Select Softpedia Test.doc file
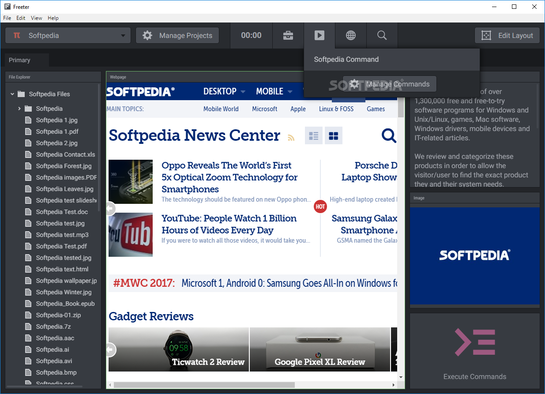This screenshot has width=545, height=394. click(x=62, y=212)
